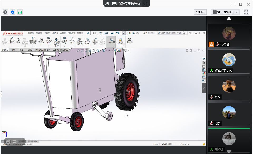The height and width of the screenshot is (154, 253).
Task: Click the 新建运动算例 new motion study tool
Action: click(80, 41)
